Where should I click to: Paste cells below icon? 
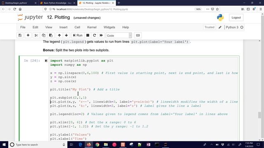[x=51, y=35]
